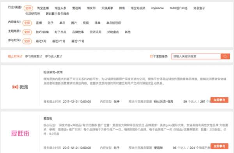
Task: Sort by 参与商家数
Action: pyautogui.click(x=34, y=56)
